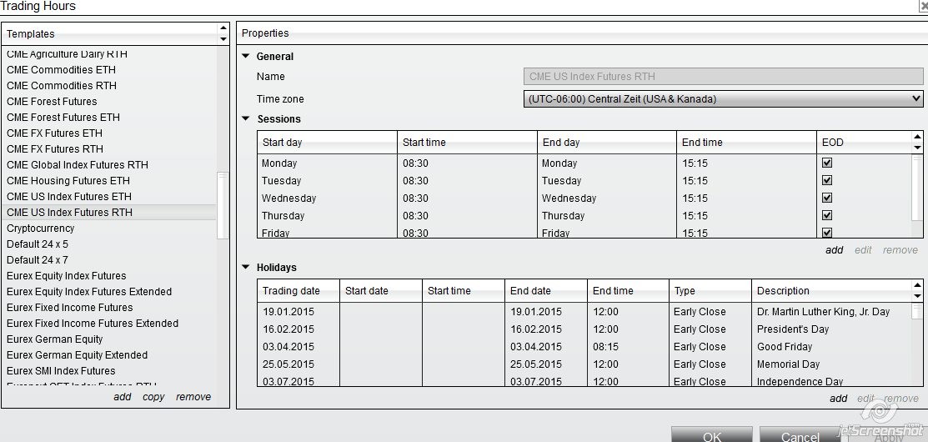
Task: Collapse the Sessions section
Action: [246, 118]
